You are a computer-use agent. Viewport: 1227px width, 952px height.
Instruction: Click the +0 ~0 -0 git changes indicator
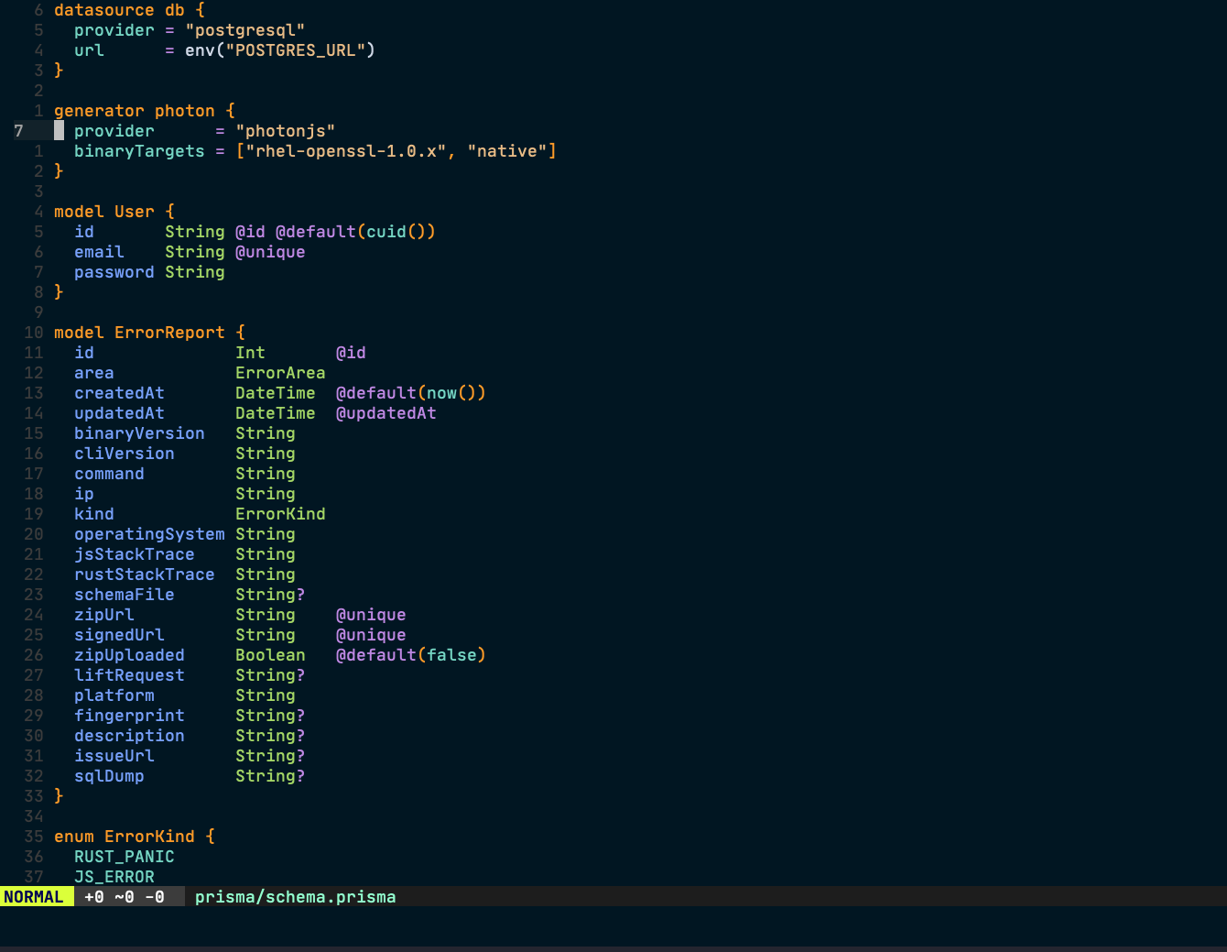click(x=125, y=897)
